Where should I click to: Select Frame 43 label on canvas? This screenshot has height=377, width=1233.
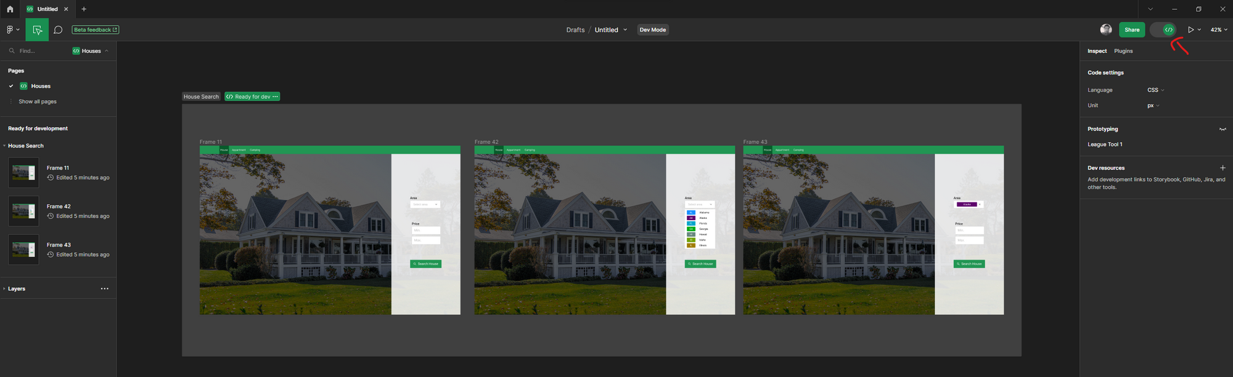[755, 142]
